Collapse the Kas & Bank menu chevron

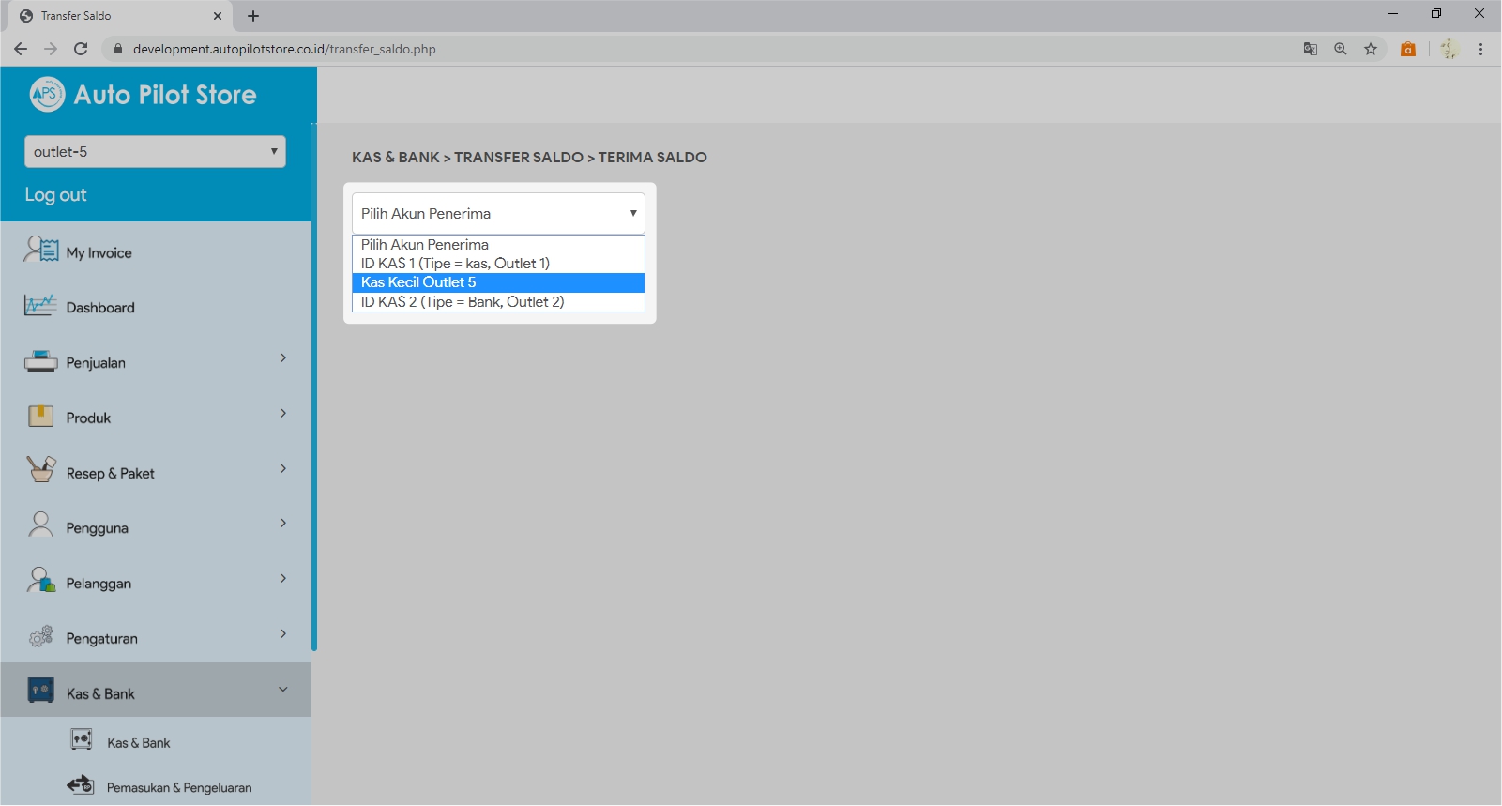(282, 690)
